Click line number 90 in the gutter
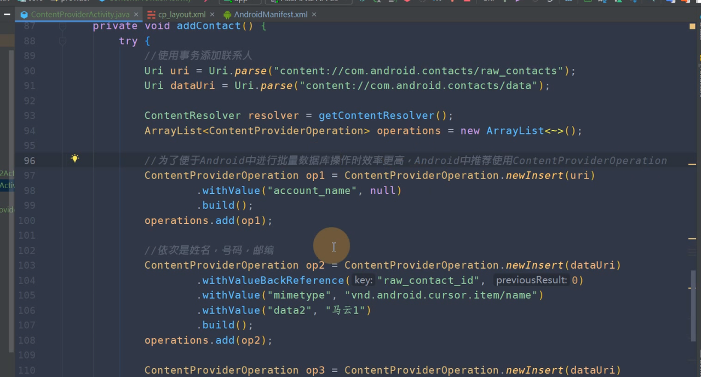Viewport: 701px width, 377px height. [29, 71]
